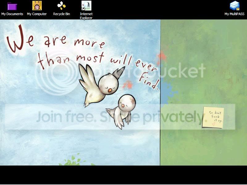The height and width of the screenshot is (185, 247).
Task: Open the My Documents purple folder icon
Action: pos(12,6)
